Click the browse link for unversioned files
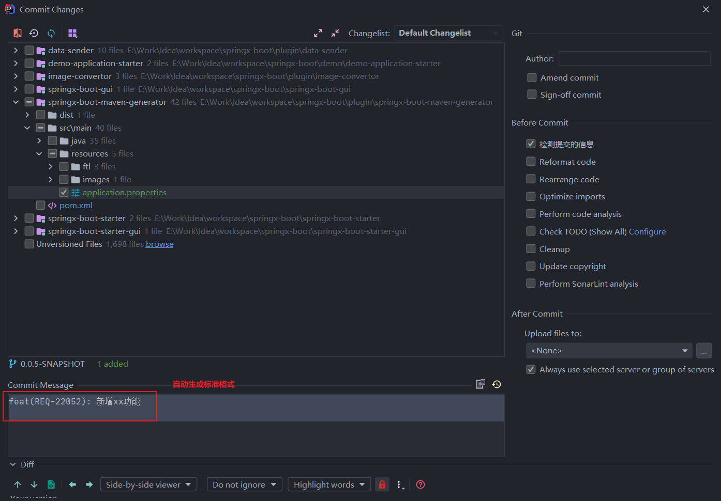Screen dimensions: 721x501 coord(159,244)
